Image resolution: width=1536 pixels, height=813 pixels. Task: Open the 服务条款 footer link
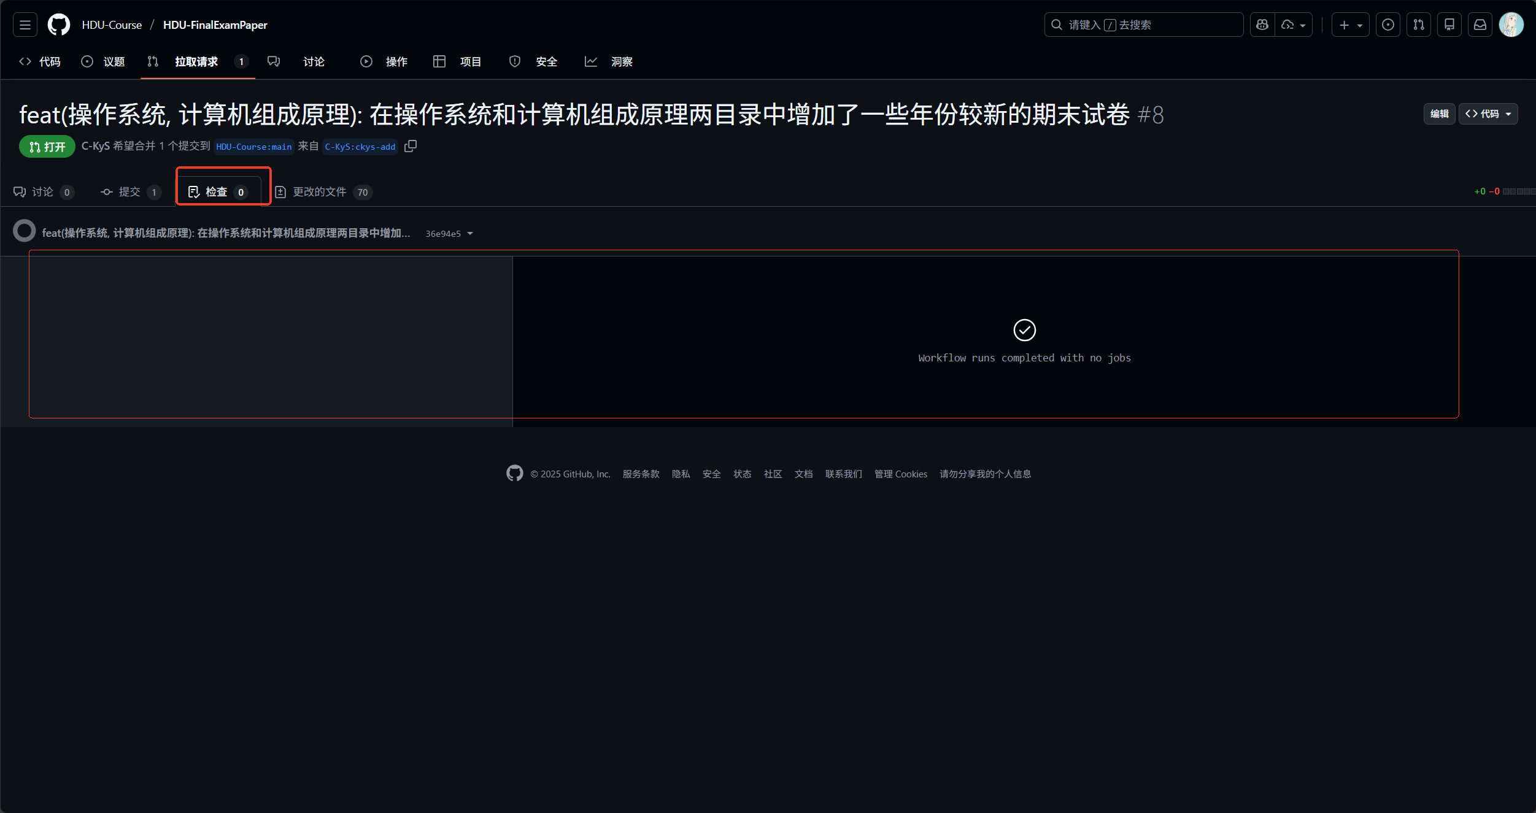pyautogui.click(x=641, y=474)
